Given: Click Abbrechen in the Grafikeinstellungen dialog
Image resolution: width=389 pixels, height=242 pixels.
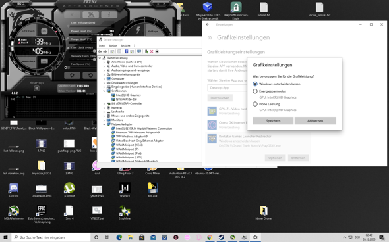Looking at the screenshot, I should pyautogui.click(x=315, y=121).
